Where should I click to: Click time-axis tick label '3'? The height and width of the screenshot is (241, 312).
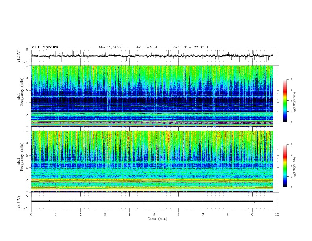pos(105,215)
